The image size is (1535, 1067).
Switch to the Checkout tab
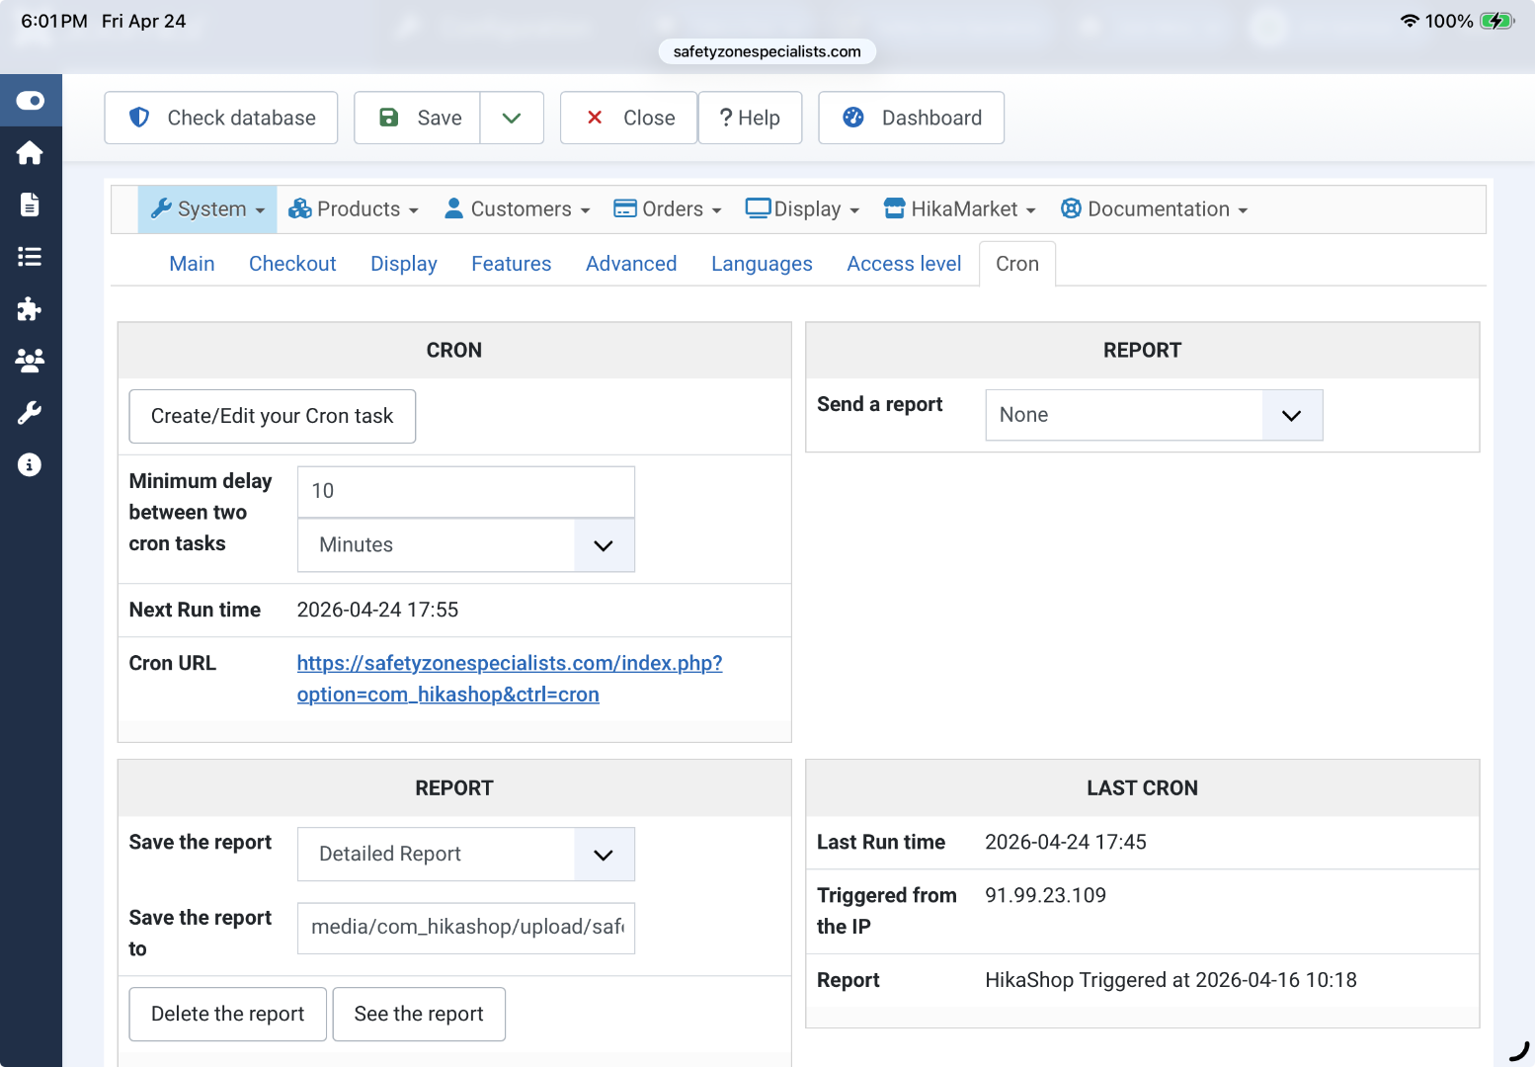[x=292, y=264]
